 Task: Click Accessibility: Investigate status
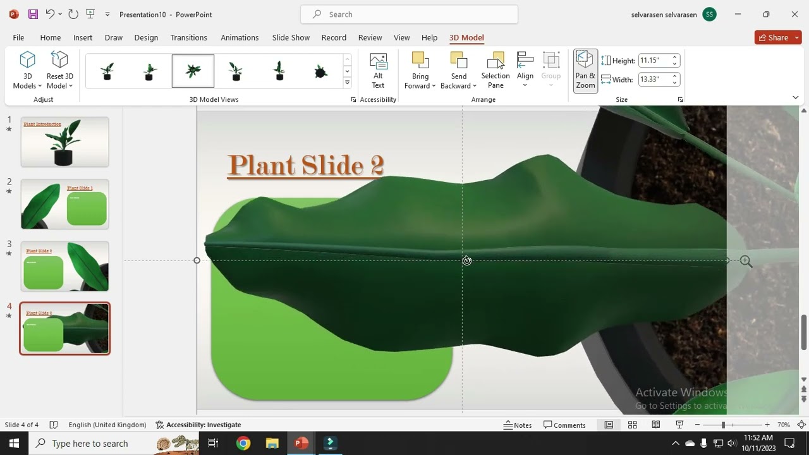198,425
